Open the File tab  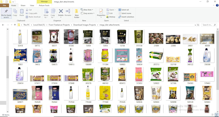tap(5, 5)
